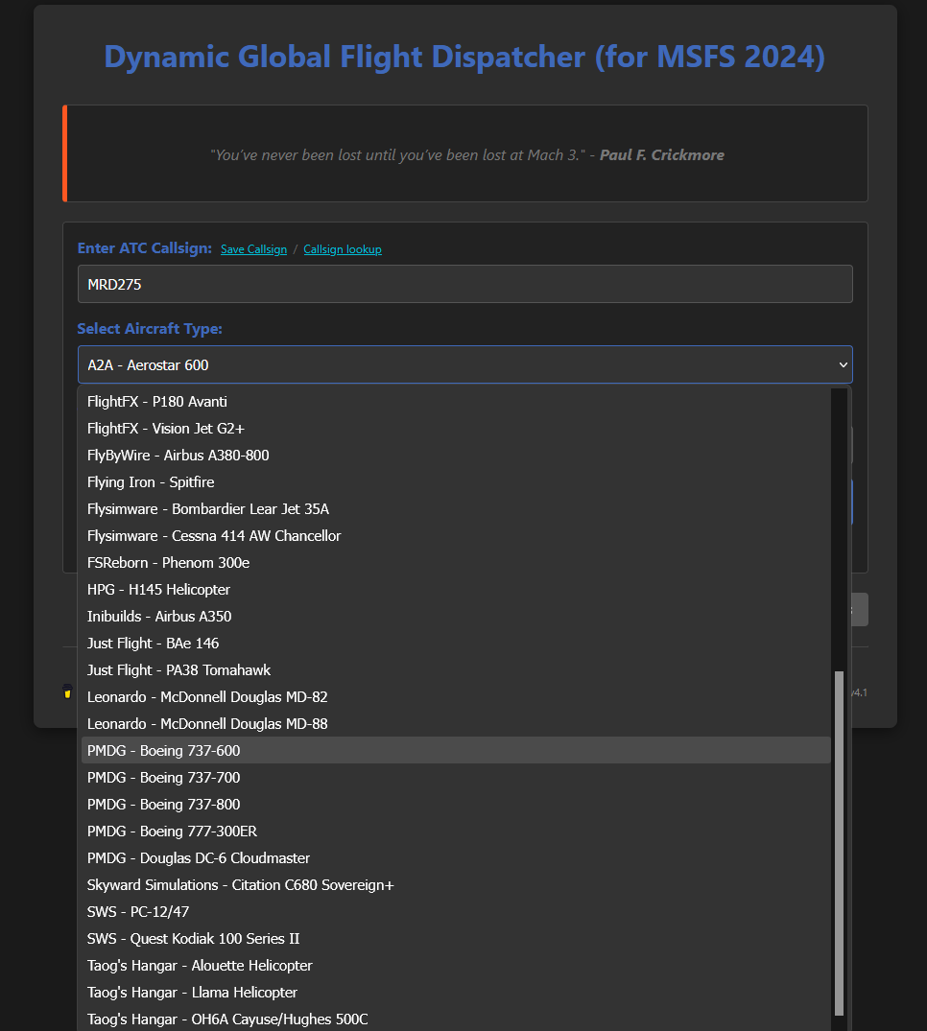Image resolution: width=927 pixels, height=1031 pixels.
Task: Select Inibuilds - Airbus A350
Action: coord(456,616)
